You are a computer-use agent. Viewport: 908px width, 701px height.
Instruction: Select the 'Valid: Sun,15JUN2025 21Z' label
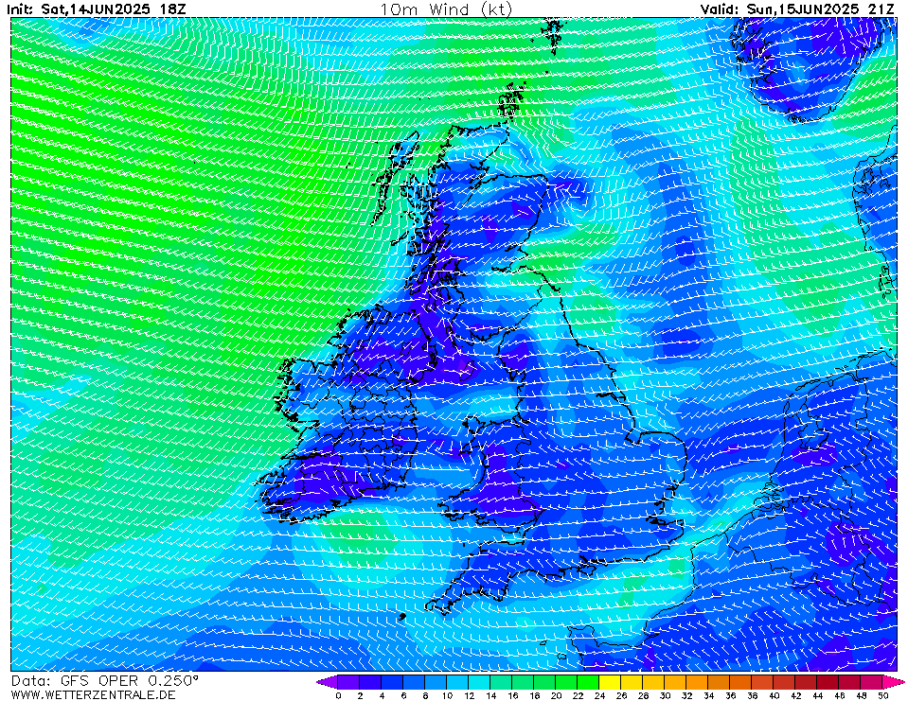(x=797, y=9)
